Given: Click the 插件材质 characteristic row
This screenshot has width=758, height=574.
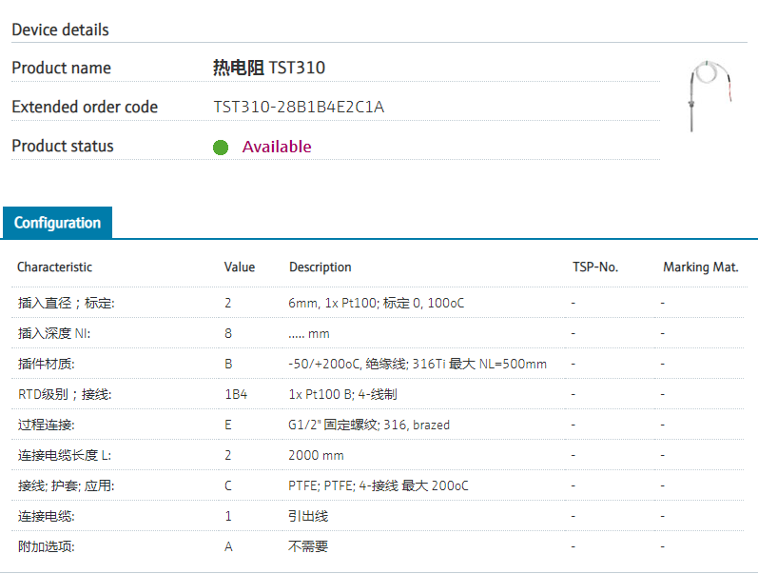Looking at the screenshot, I should [378, 364].
